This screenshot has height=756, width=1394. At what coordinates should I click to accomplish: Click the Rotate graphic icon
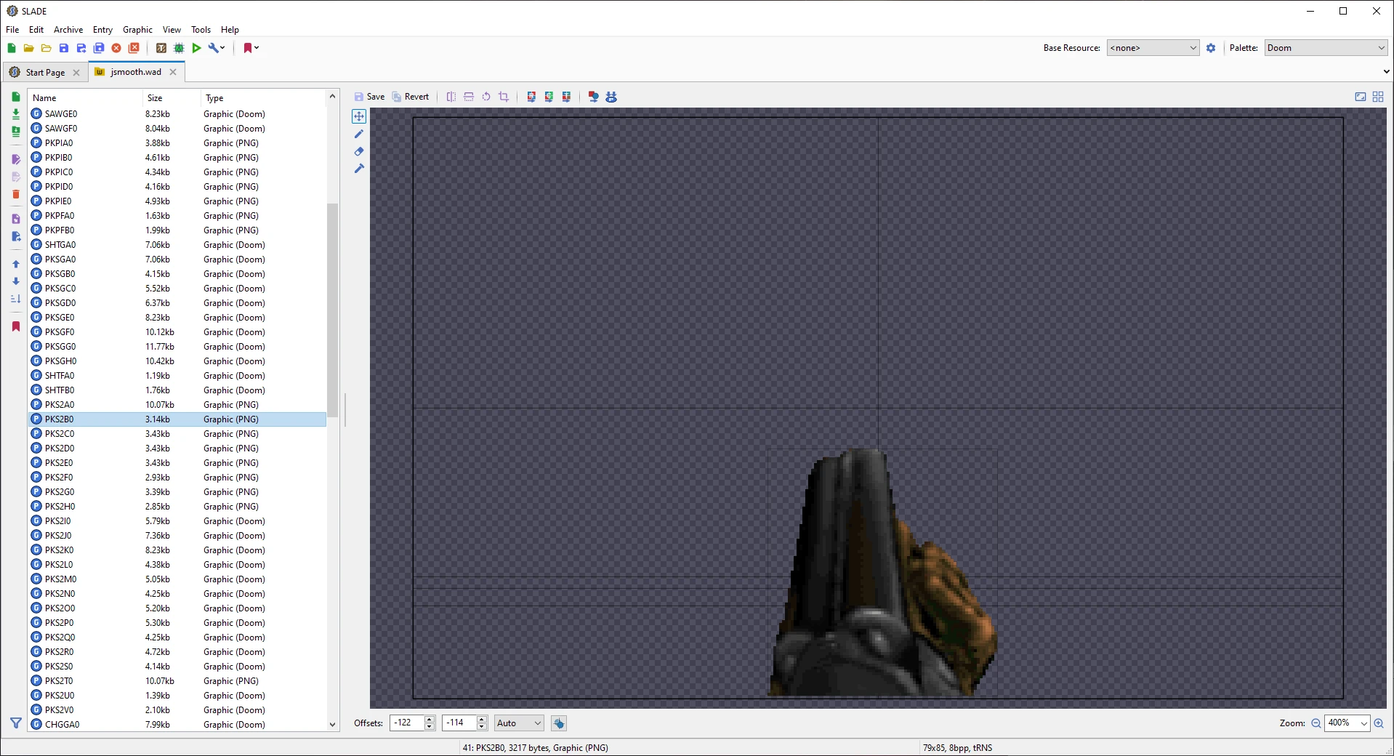coord(486,97)
